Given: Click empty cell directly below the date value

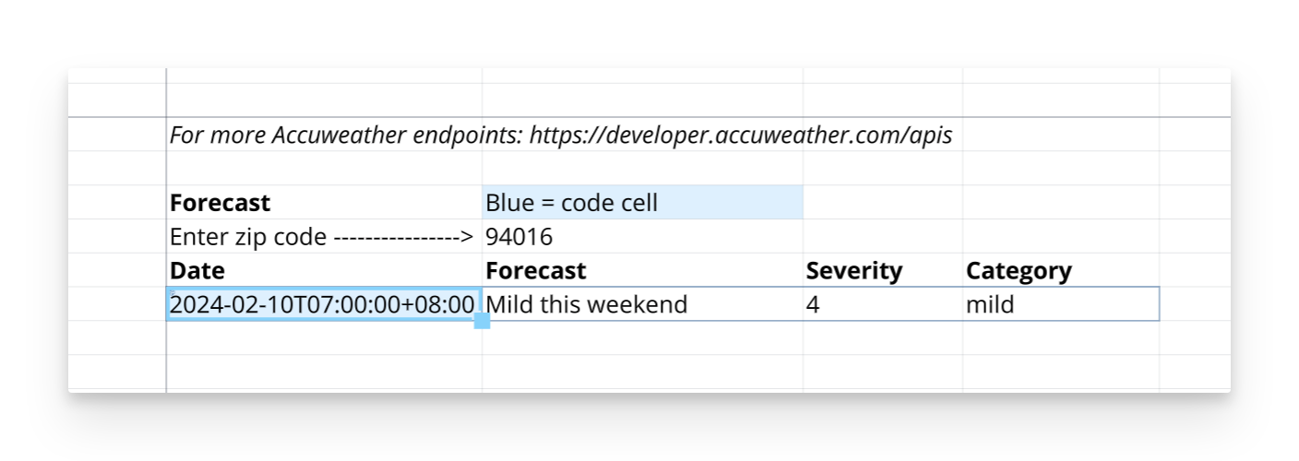Looking at the screenshot, I should (x=323, y=337).
